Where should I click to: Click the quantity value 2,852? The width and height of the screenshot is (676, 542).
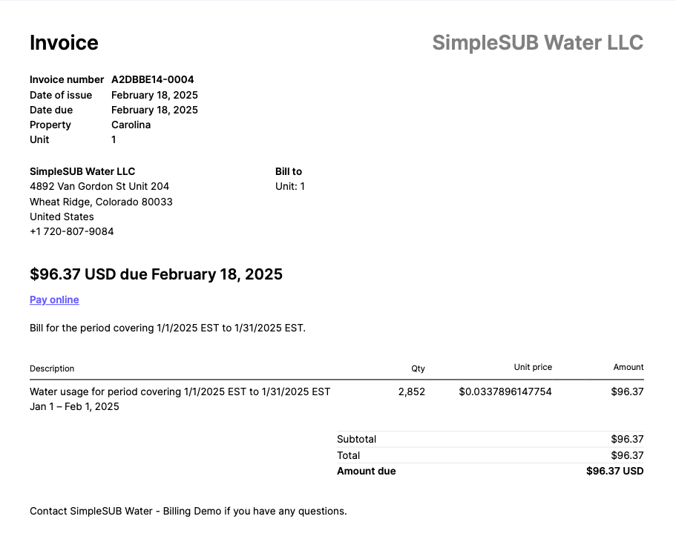(x=412, y=391)
